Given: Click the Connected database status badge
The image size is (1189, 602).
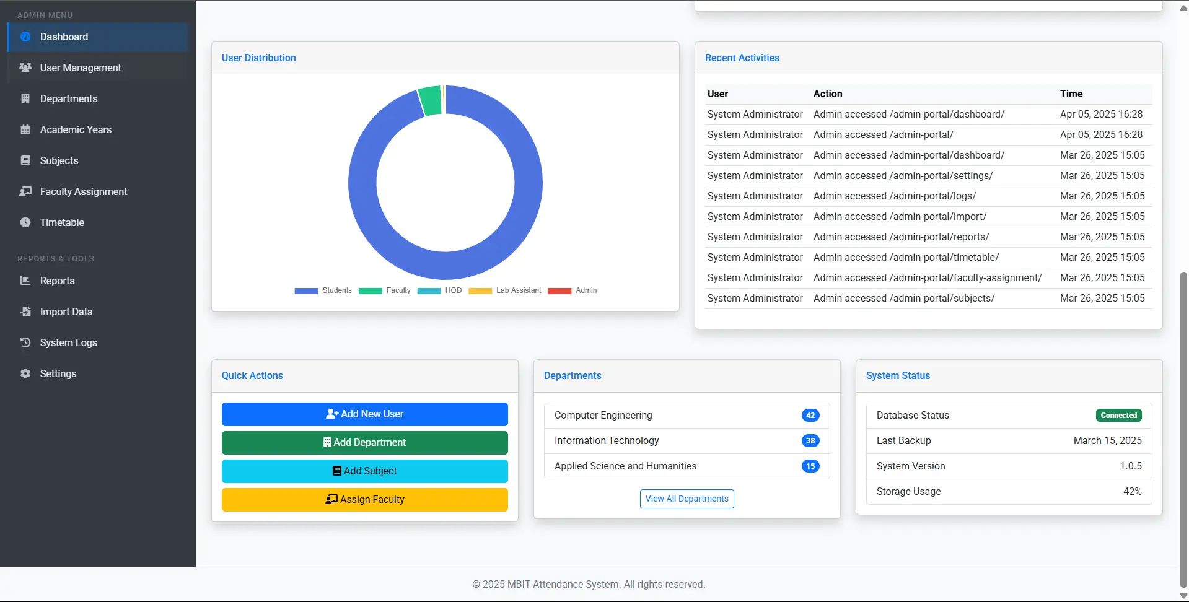Looking at the screenshot, I should coord(1118,415).
